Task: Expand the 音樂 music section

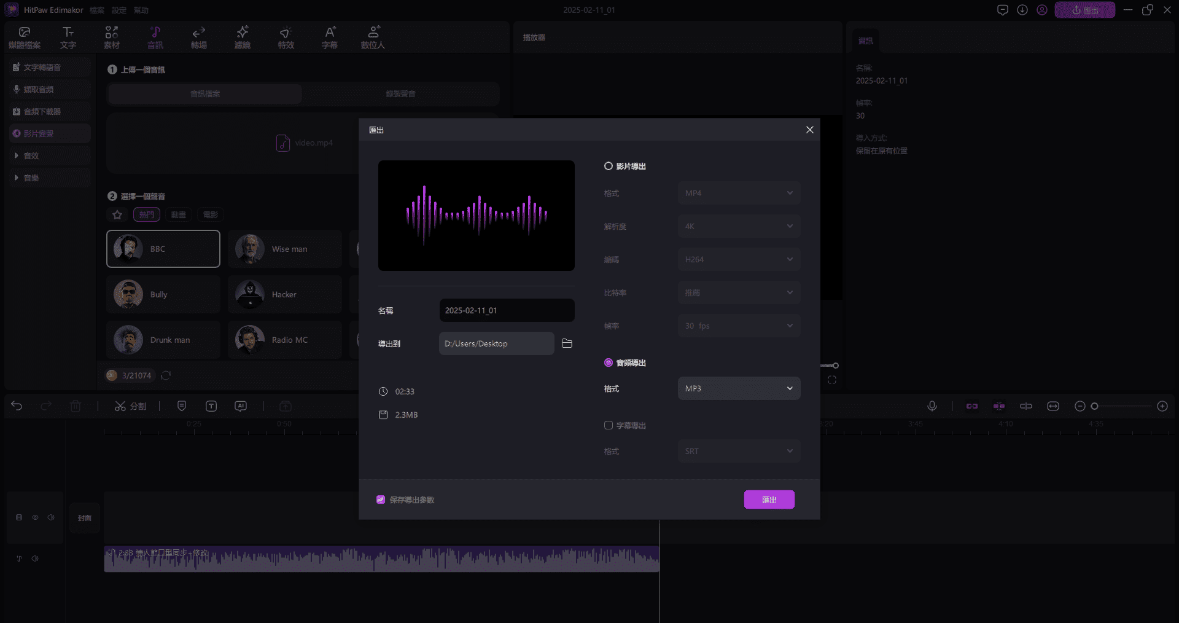Action: 49,178
